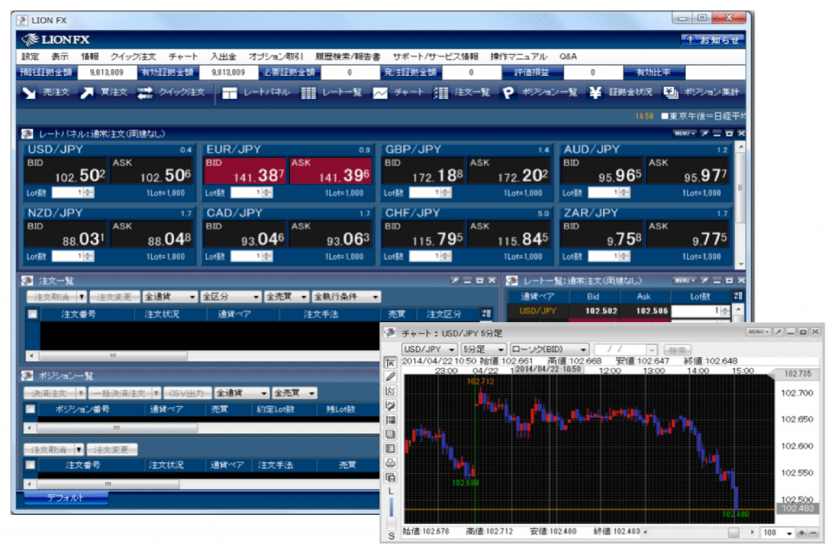Screen dimensions: 835x556
Task: Open the 5分足 timeframe dropdown
Action: click(x=483, y=349)
